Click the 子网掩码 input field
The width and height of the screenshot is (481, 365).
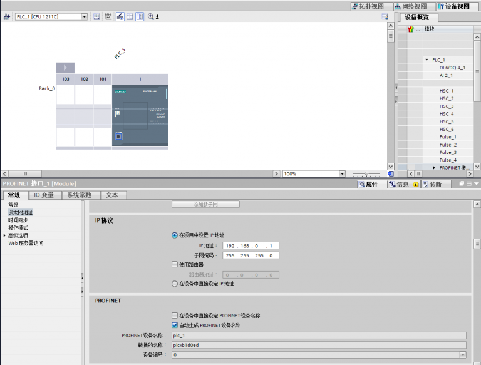tap(251, 255)
